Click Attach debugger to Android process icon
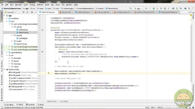This screenshot has height=109, width=195. point(165,8)
